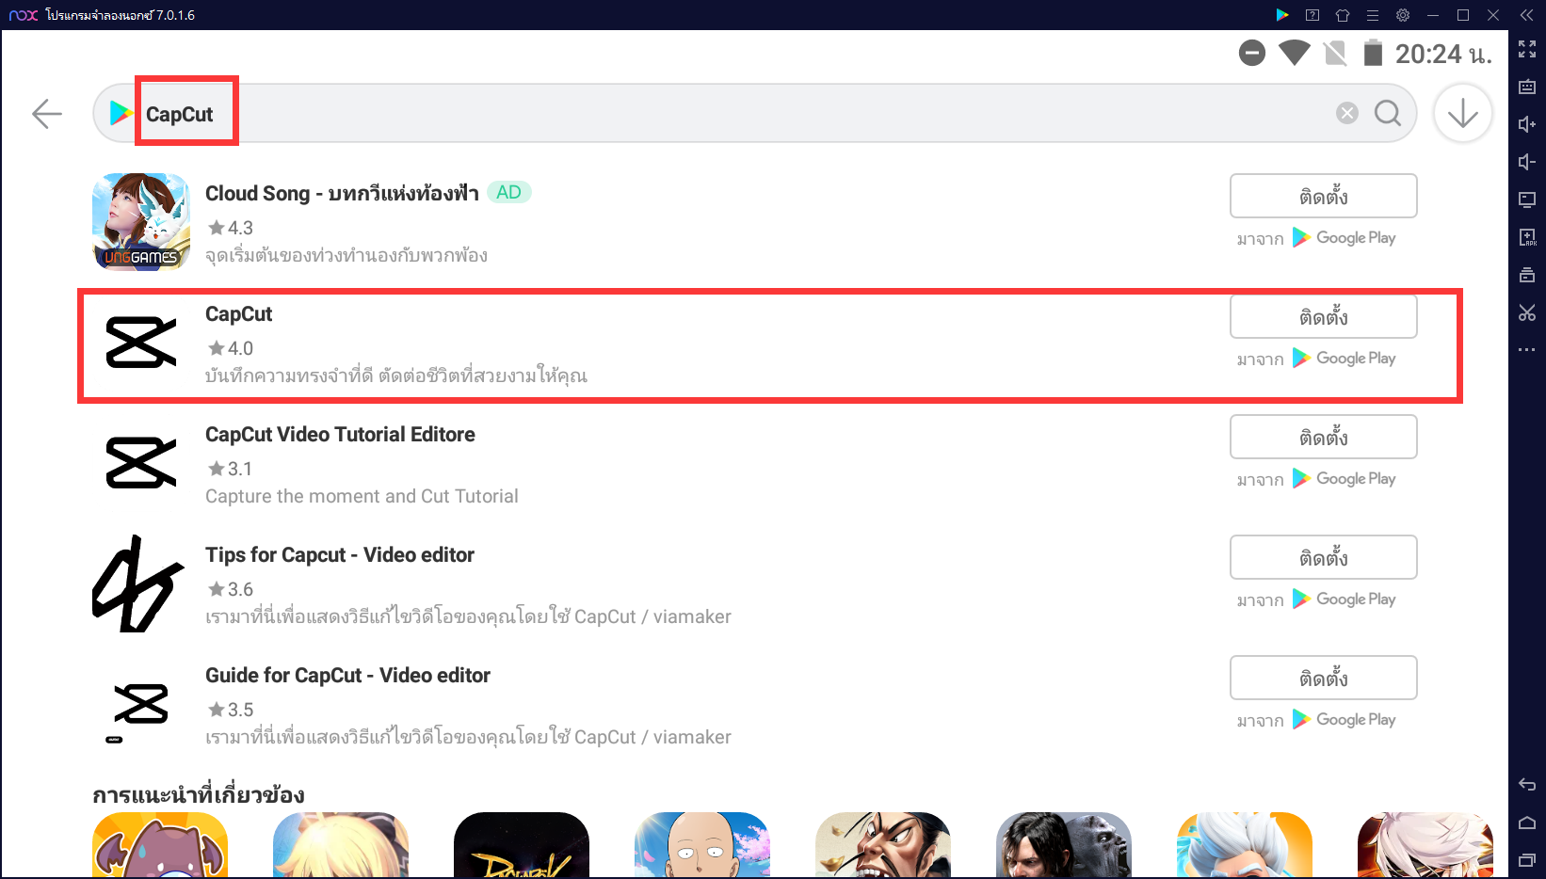Click Android back button in Nox sidebar

pyautogui.click(x=1527, y=785)
